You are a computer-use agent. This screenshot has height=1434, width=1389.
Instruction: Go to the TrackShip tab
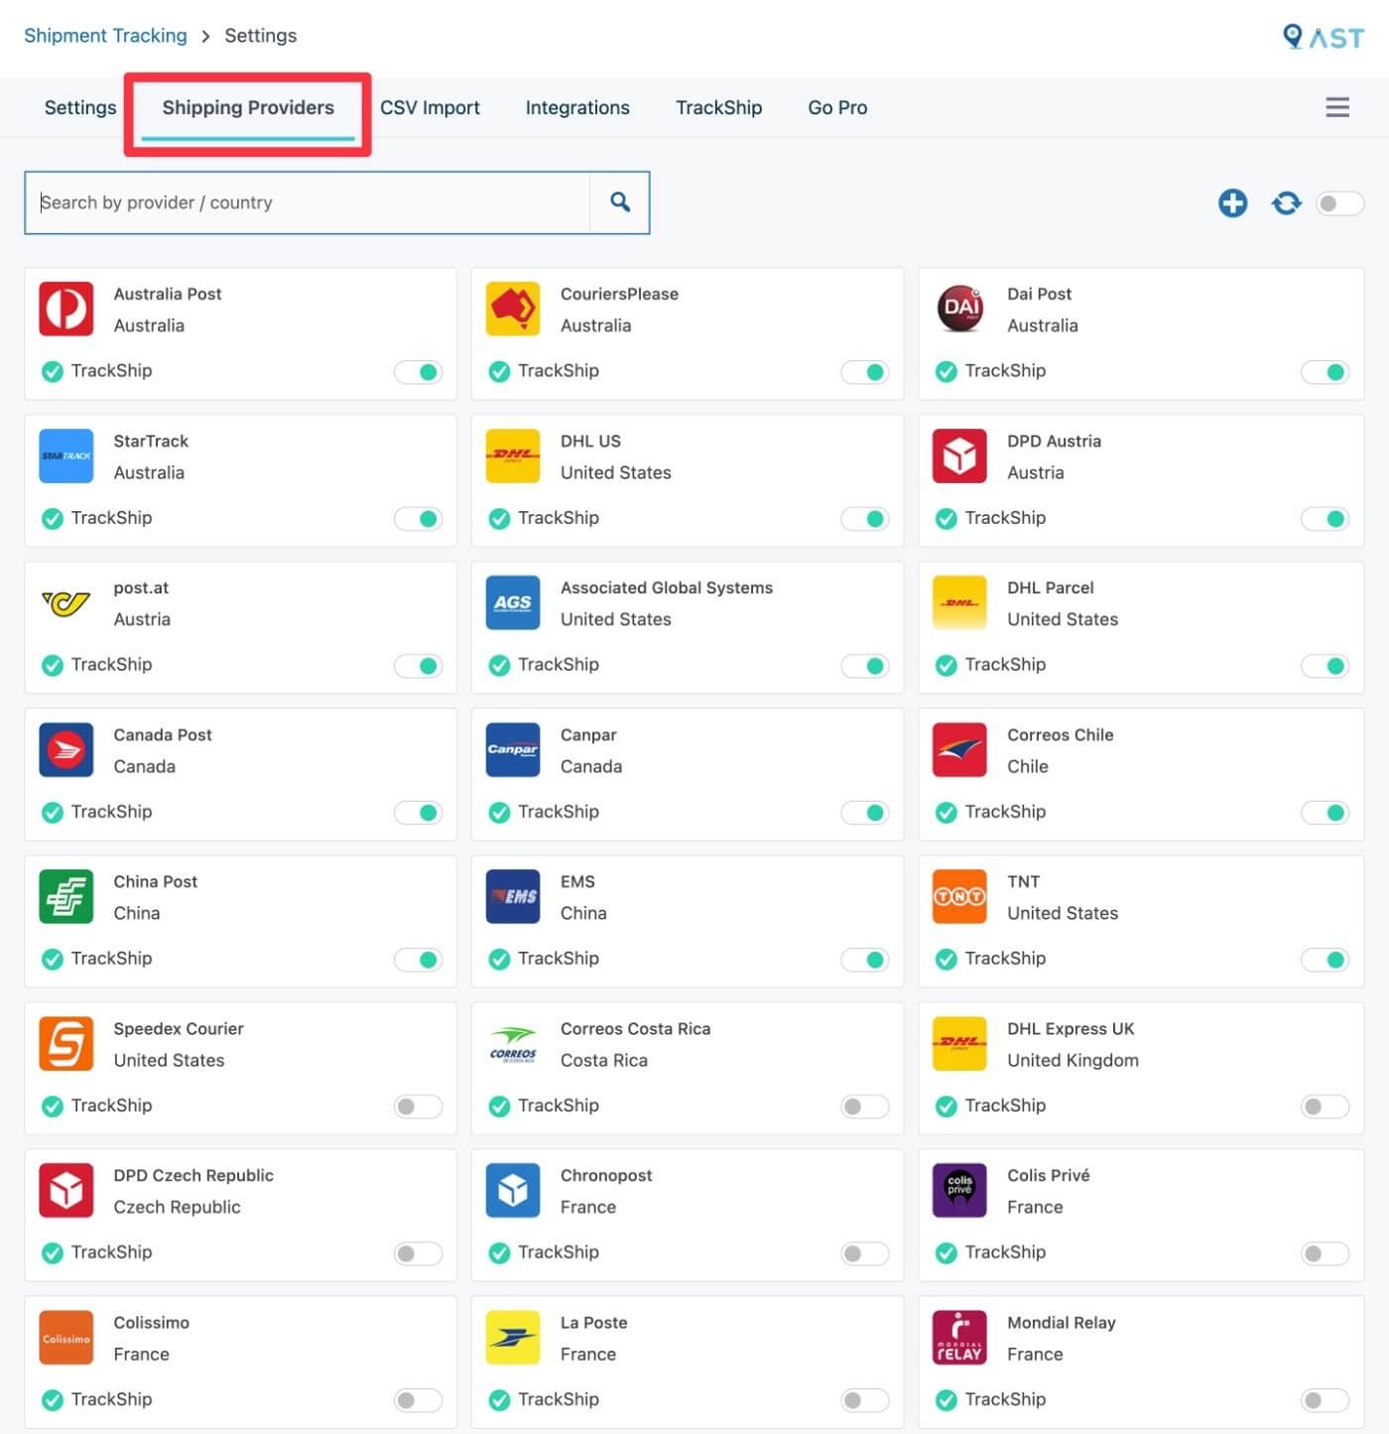[x=718, y=107]
